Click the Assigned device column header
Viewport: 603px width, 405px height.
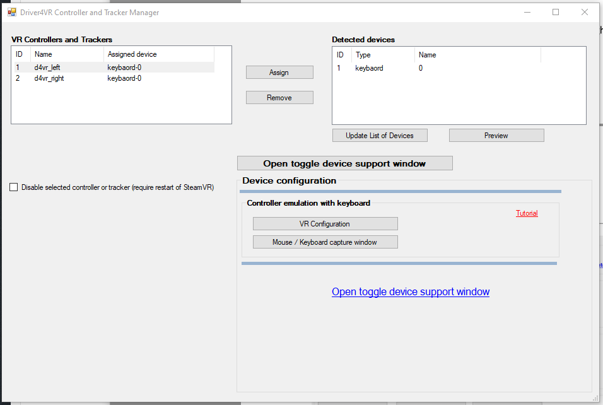point(132,54)
